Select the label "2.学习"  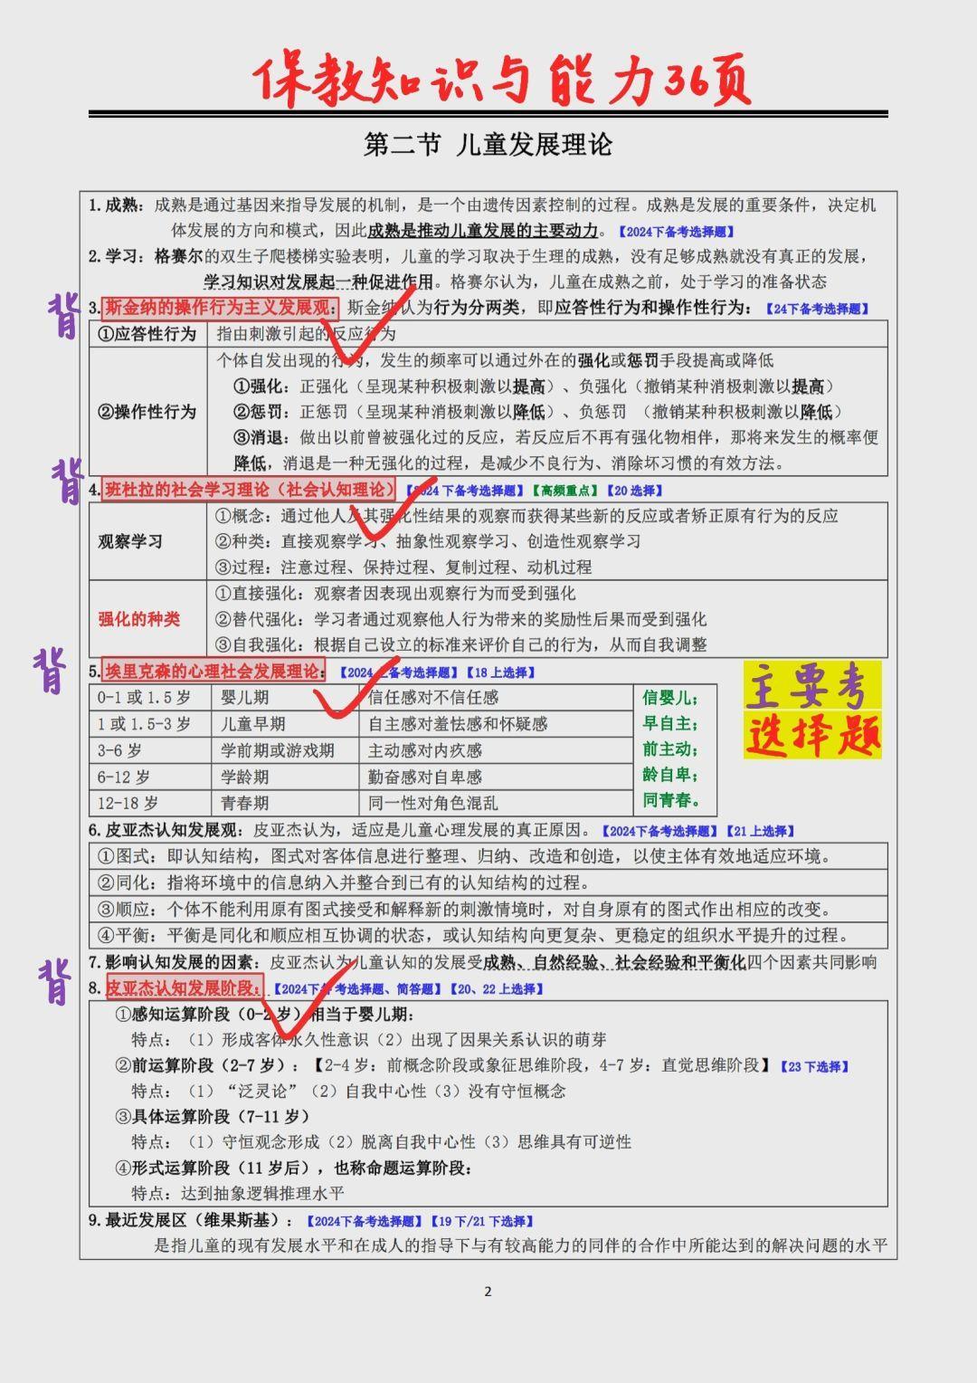tap(115, 256)
